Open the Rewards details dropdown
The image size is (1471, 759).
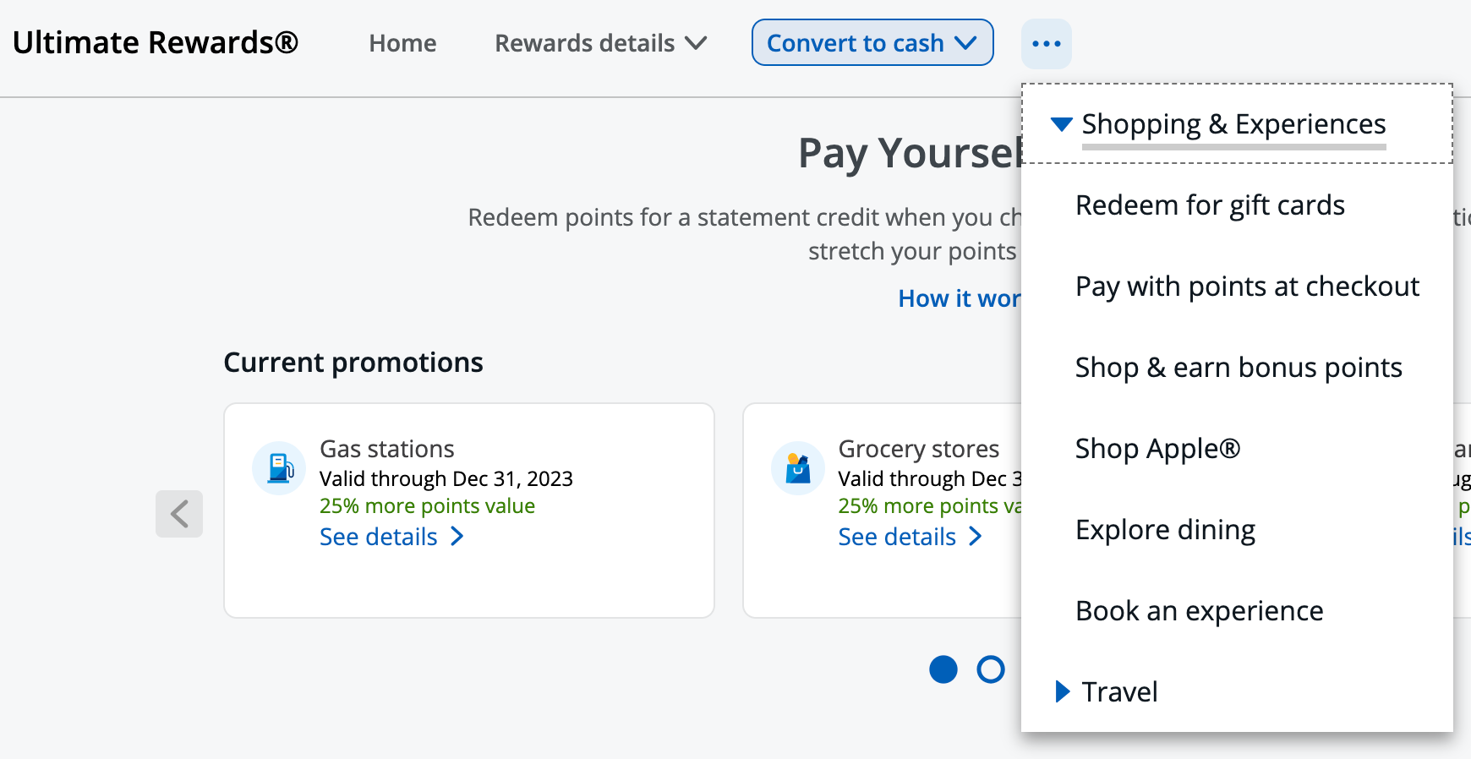[x=600, y=43]
